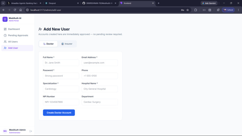Click the Admin Portal subtitle text
This screenshot has height=136, width=242.
14,21
